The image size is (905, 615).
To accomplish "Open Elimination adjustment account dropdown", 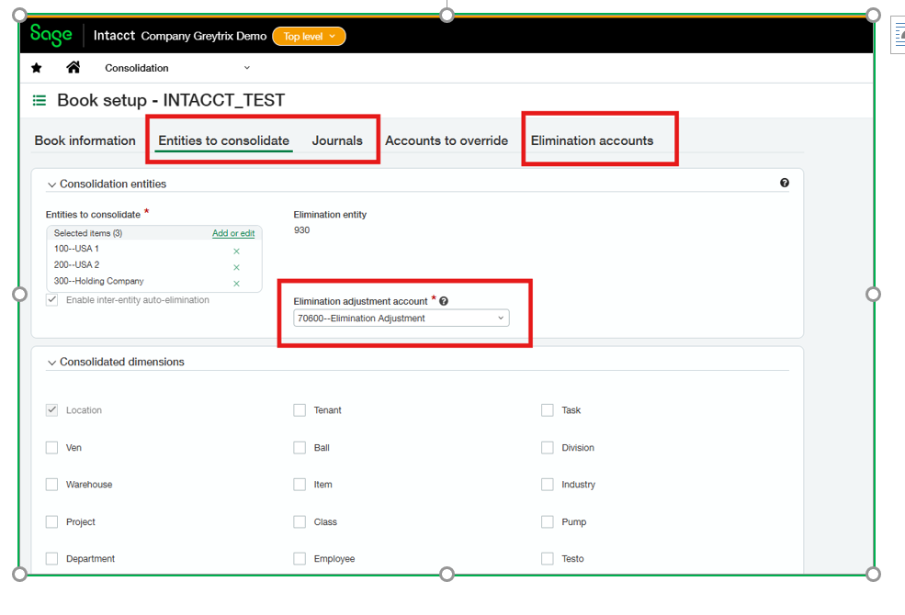I will pyautogui.click(x=402, y=319).
